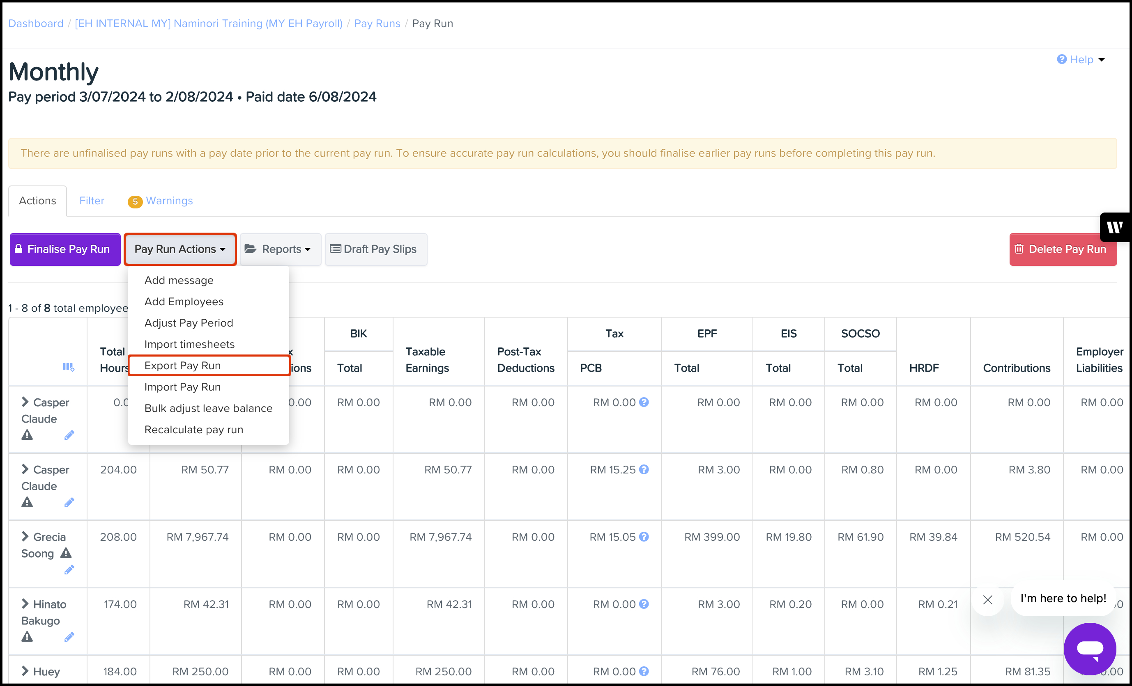Expand Hinato Bakugo employee row
The image size is (1132, 686).
pyautogui.click(x=25, y=604)
